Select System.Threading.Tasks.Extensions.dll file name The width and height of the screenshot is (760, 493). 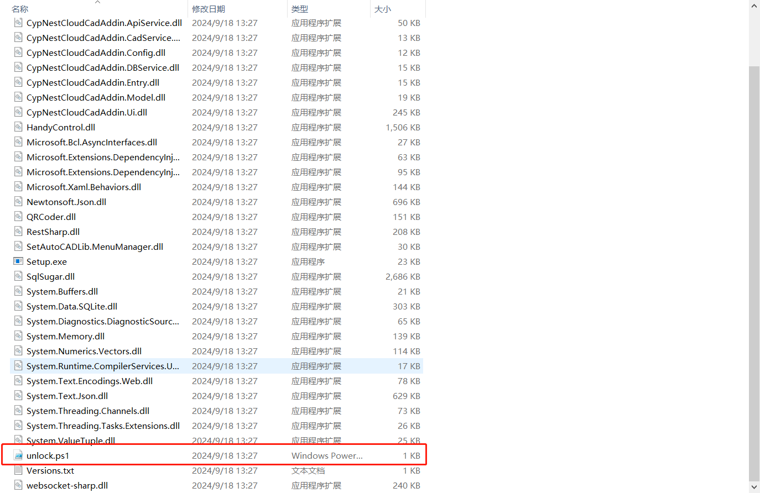[103, 426]
